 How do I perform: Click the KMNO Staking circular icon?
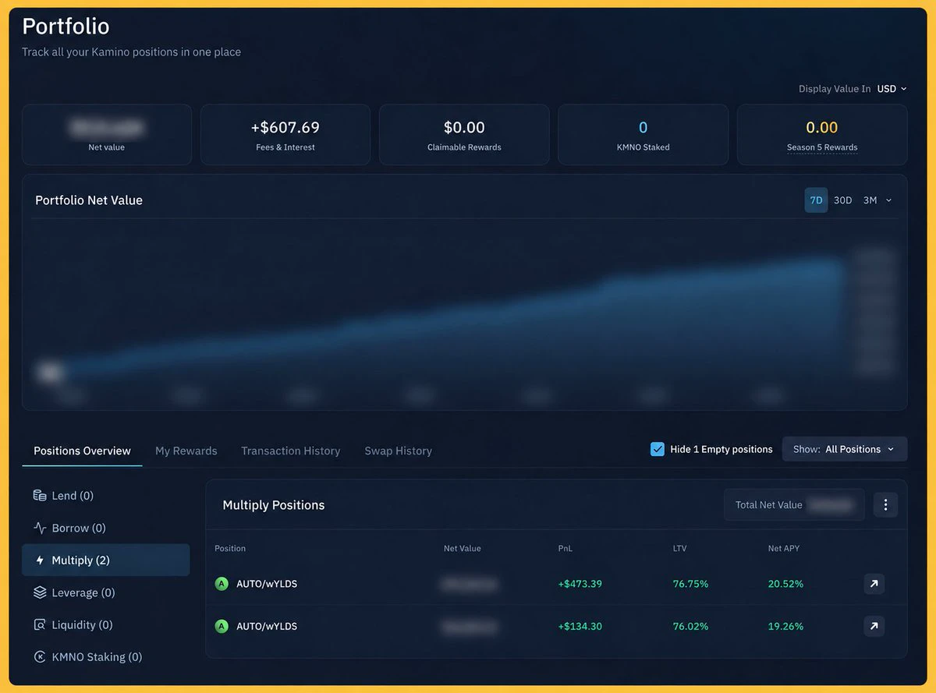[40, 657]
